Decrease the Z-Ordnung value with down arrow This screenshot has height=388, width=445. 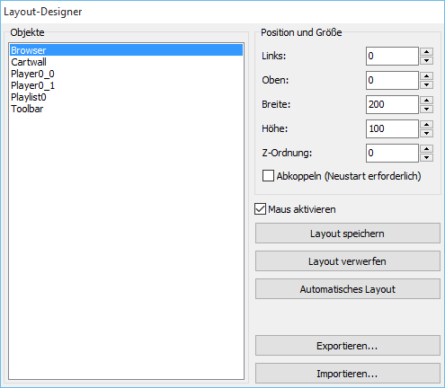pos(426,157)
